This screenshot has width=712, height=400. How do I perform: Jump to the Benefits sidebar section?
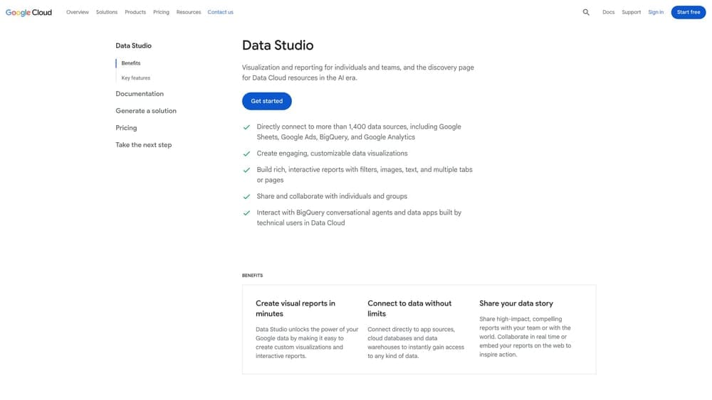pyautogui.click(x=131, y=63)
